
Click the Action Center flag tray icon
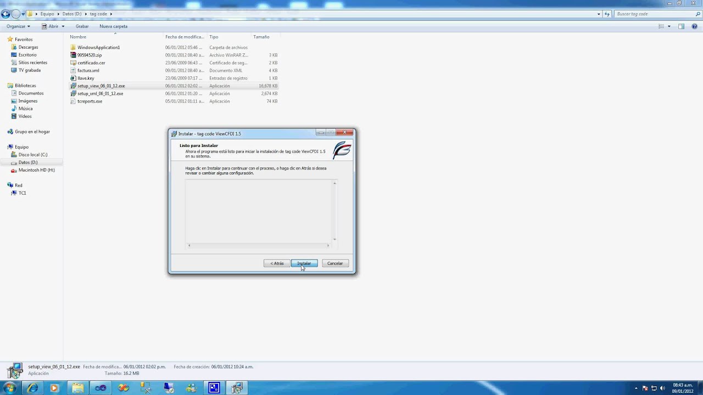[x=645, y=388]
